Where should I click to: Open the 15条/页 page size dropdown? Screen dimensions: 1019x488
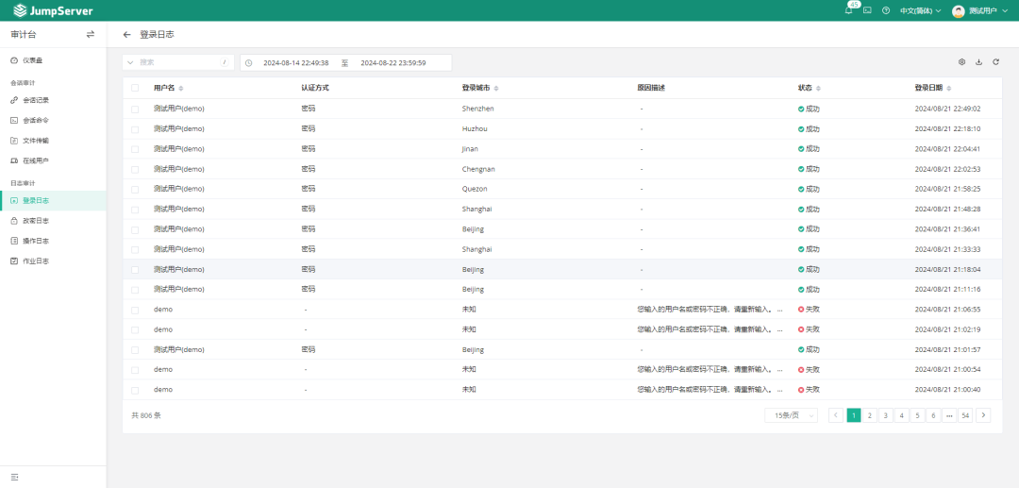pos(791,415)
